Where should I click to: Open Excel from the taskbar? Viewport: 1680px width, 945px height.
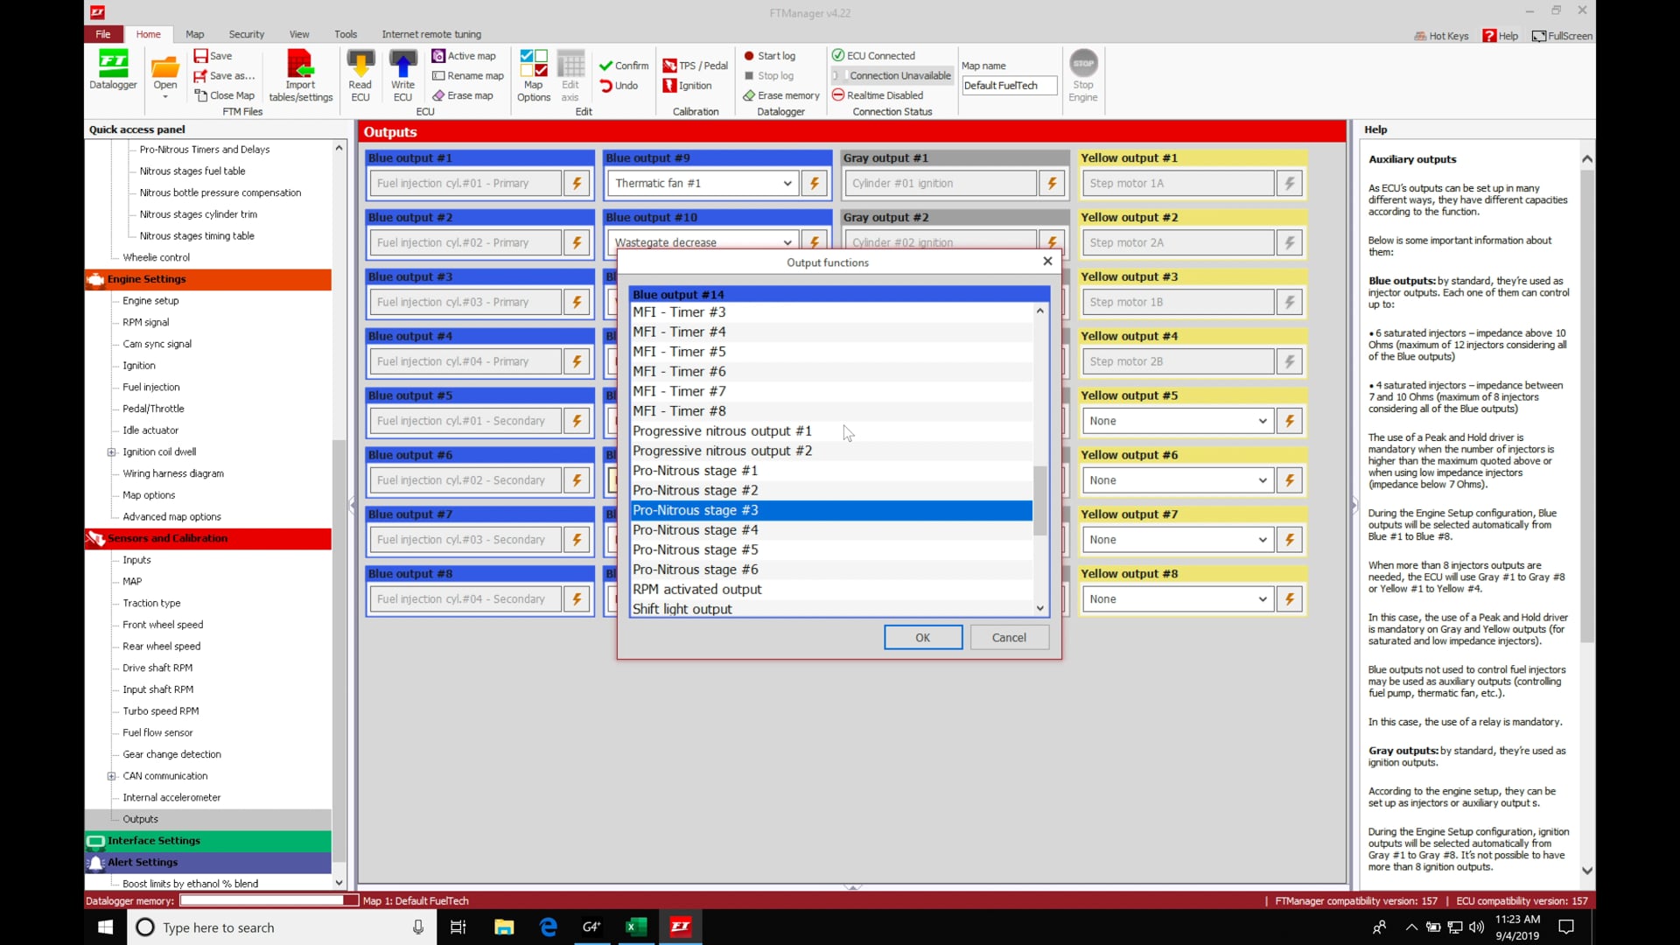636,927
